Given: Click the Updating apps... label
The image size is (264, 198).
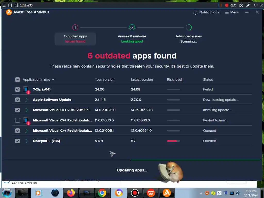Looking at the screenshot, I should click(x=132, y=170).
